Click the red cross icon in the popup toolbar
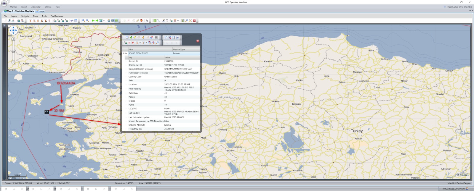 [133, 43]
